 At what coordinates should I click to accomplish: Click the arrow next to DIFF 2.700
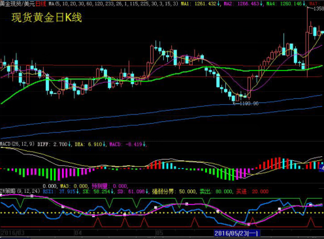[x=69, y=144]
